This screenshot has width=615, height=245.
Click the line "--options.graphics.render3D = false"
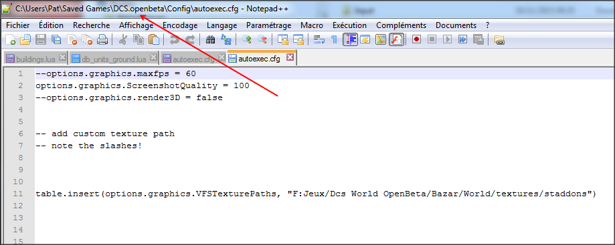point(129,98)
